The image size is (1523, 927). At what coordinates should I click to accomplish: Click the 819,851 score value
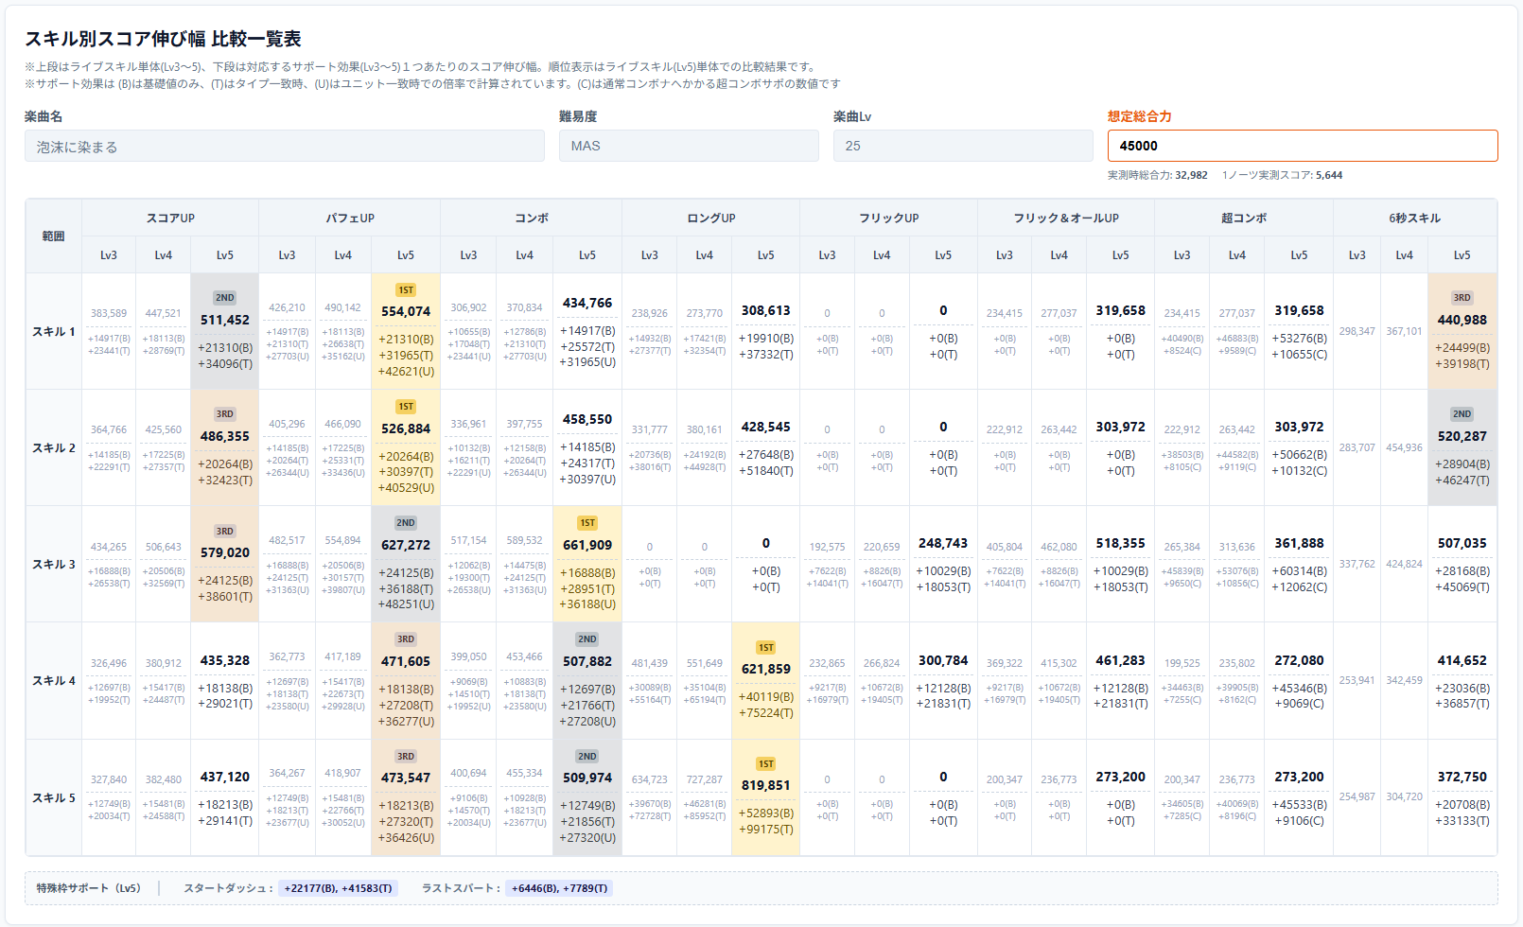pyautogui.click(x=766, y=785)
